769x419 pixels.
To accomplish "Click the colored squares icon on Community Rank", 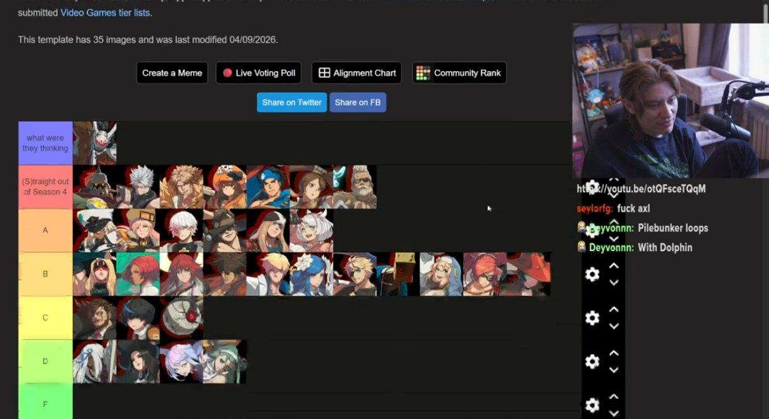I will 423,73.
